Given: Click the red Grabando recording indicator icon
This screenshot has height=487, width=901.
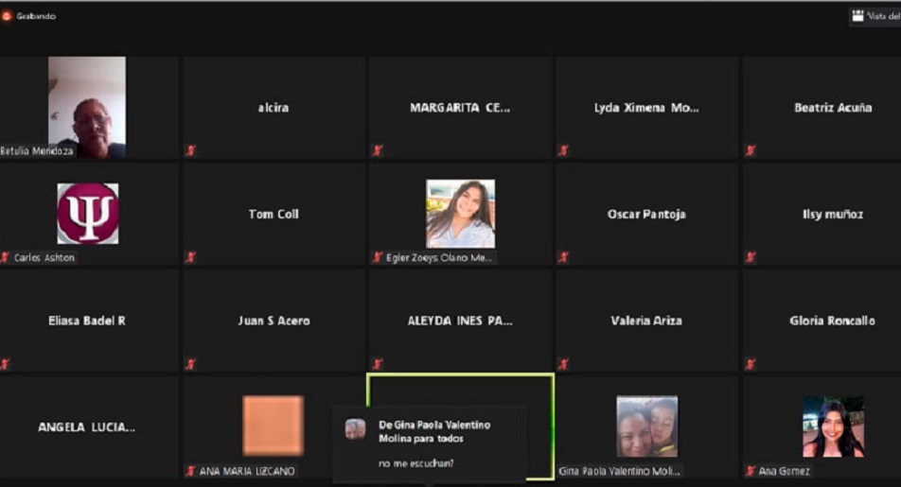Looking at the screenshot, I should tap(7, 16).
